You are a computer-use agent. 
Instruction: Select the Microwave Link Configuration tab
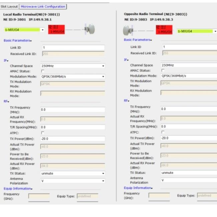tap(43, 6)
